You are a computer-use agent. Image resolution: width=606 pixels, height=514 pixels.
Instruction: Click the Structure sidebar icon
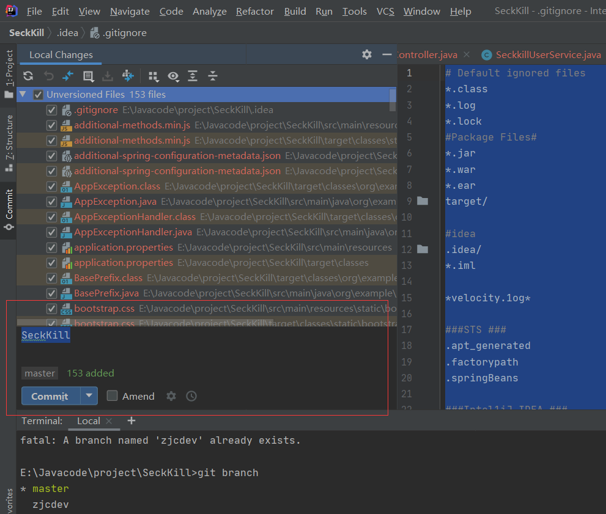click(9, 168)
